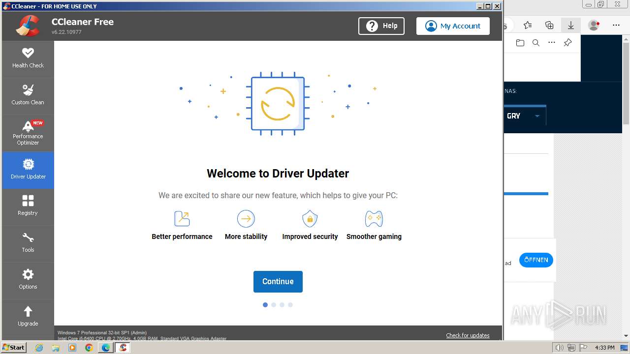Image resolution: width=630 pixels, height=354 pixels.
Task: Click the Help button
Action: tap(381, 26)
